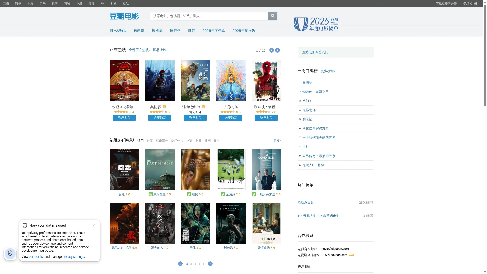Select the second carousel page dot
Screen dimensions: 487x274
point(191,264)
